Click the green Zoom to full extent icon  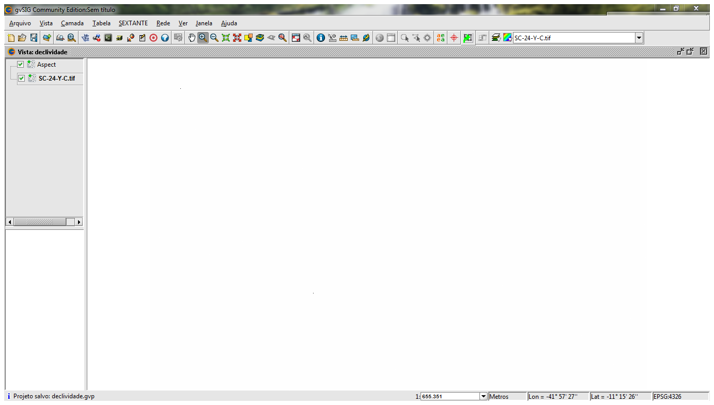(x=226, y=38)
